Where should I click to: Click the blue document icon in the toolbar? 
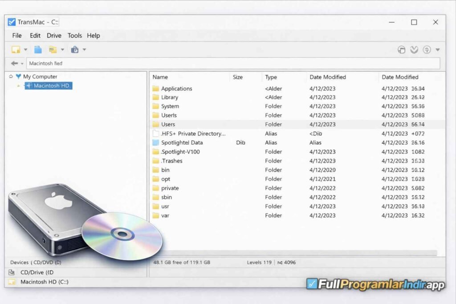click(x=38, y=49)
